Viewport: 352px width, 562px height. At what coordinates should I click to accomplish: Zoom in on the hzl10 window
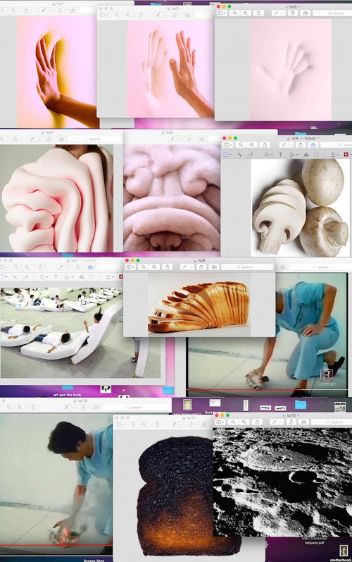tap(20, 407)
